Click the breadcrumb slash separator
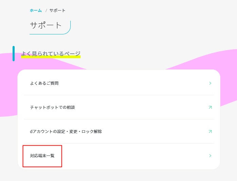This screenshot has width=237, height=181. pyautogui.click(x=46, y=11)
